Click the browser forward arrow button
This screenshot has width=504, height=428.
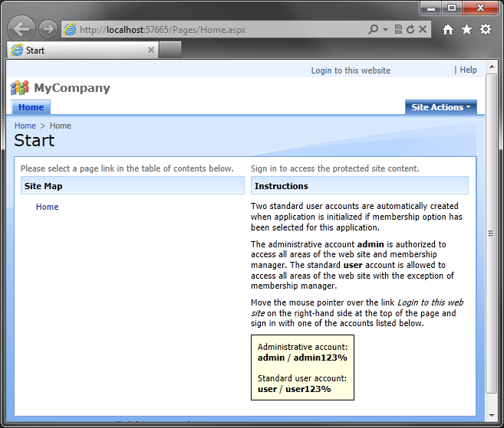pyautogui.click(x=48, y=29)
